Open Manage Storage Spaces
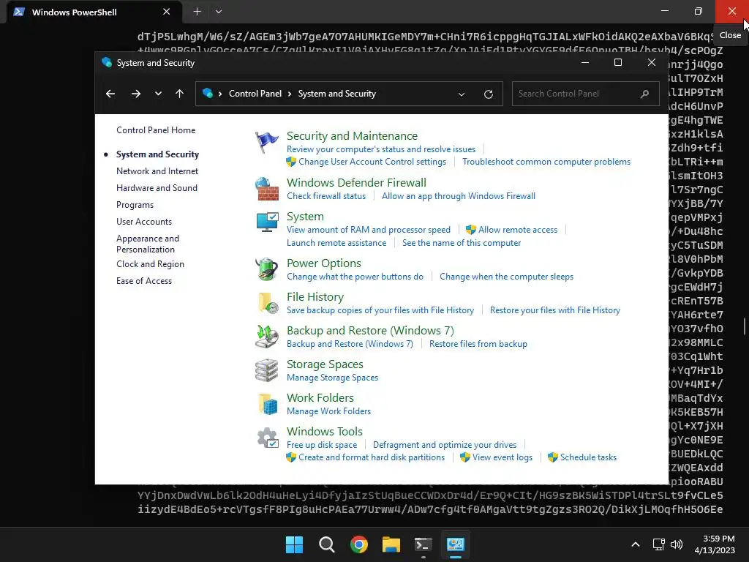 333,378
